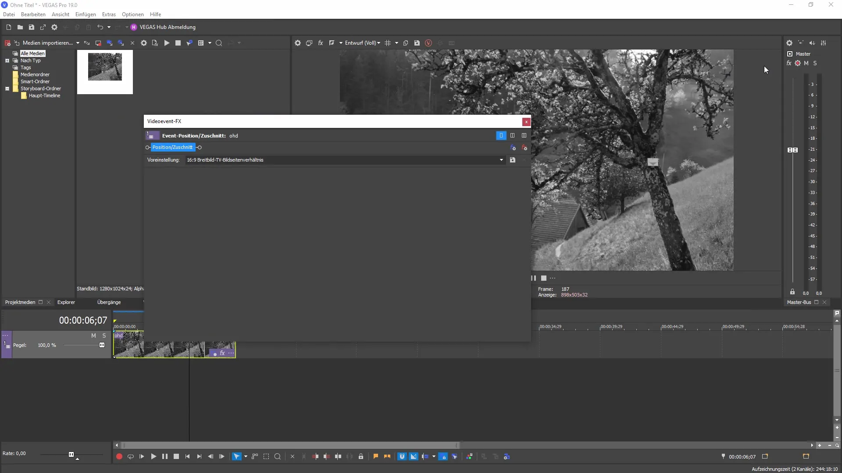The width and height of the screenshot is (842, 473).
Task: Open master FX in the Master bus
Action: click(x=789, y=63)
